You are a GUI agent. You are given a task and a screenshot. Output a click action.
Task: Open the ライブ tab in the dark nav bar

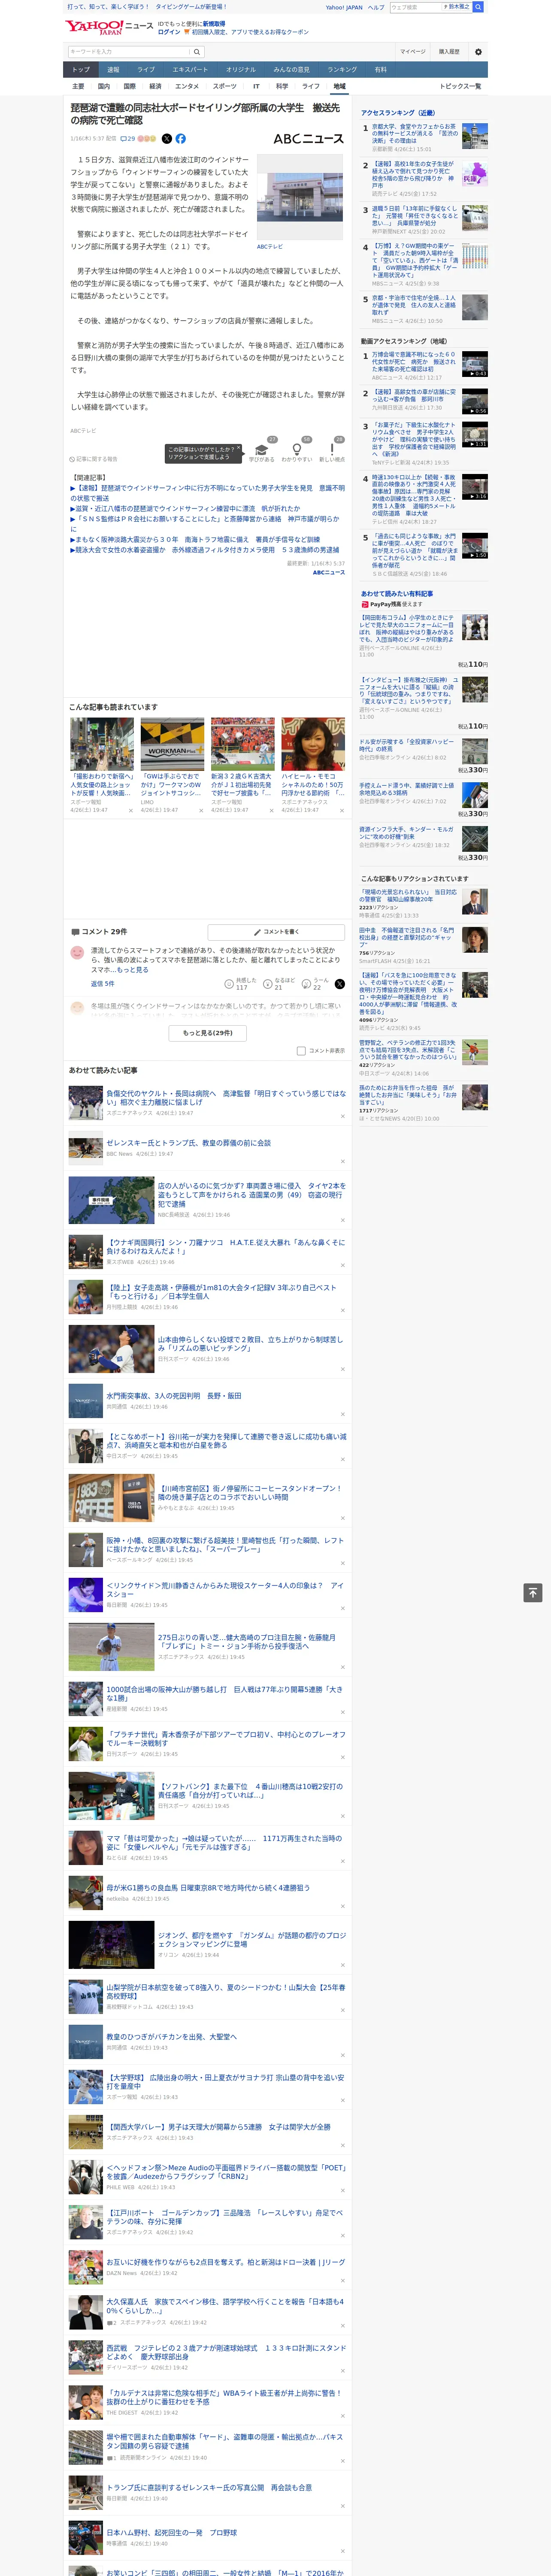146,70
